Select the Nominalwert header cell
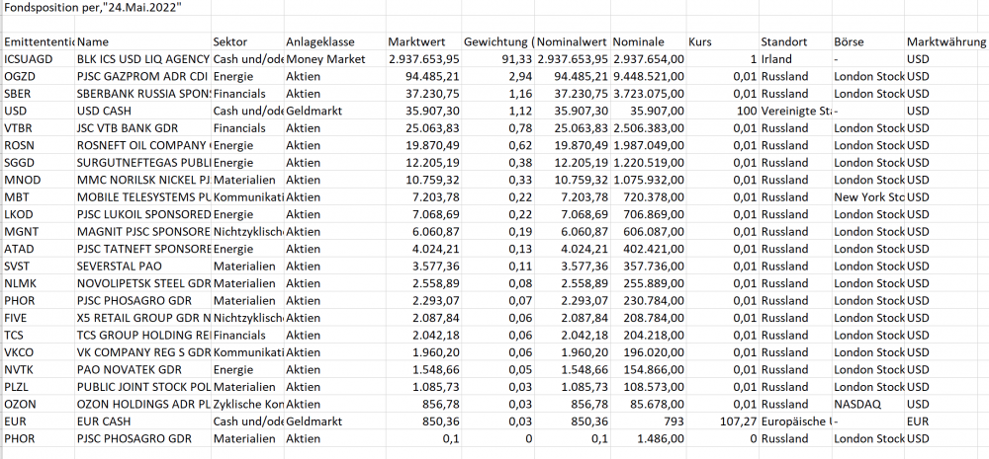Screen dimensions: 989x459 (572, 42)
